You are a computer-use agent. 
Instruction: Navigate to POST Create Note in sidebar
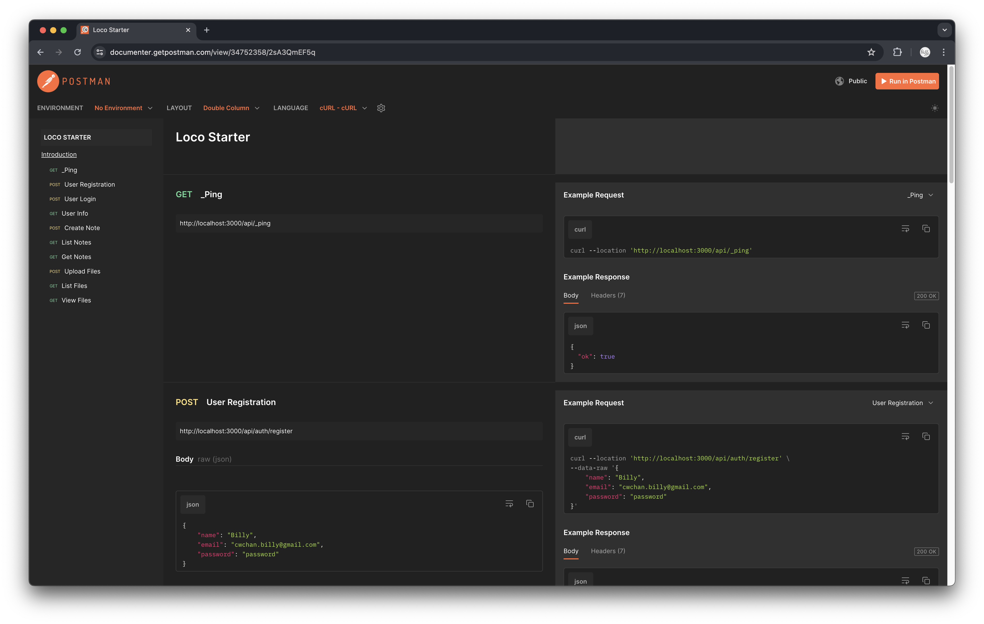point(75,228)
